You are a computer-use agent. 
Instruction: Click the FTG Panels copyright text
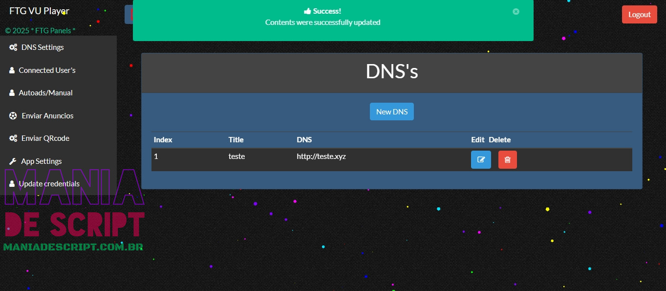(x=40, y=31)
